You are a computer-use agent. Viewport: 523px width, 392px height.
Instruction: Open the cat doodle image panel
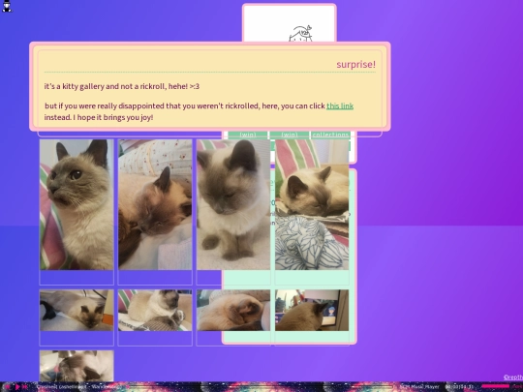click(290, 23)
